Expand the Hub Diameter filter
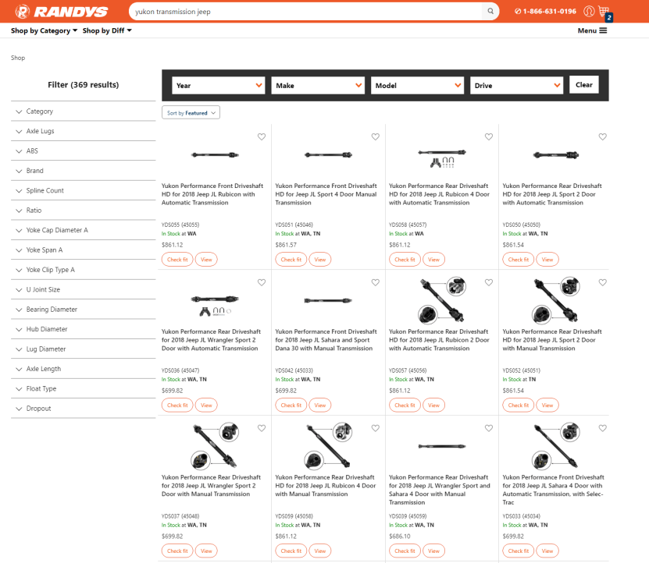The width and height of the screenshot is (649, 563). click(84, 329)
